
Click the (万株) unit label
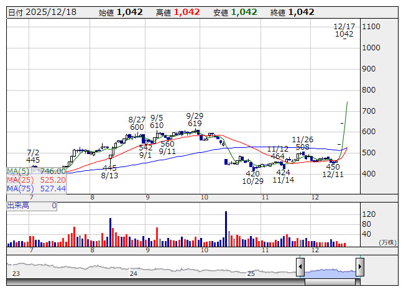[387, 242]
